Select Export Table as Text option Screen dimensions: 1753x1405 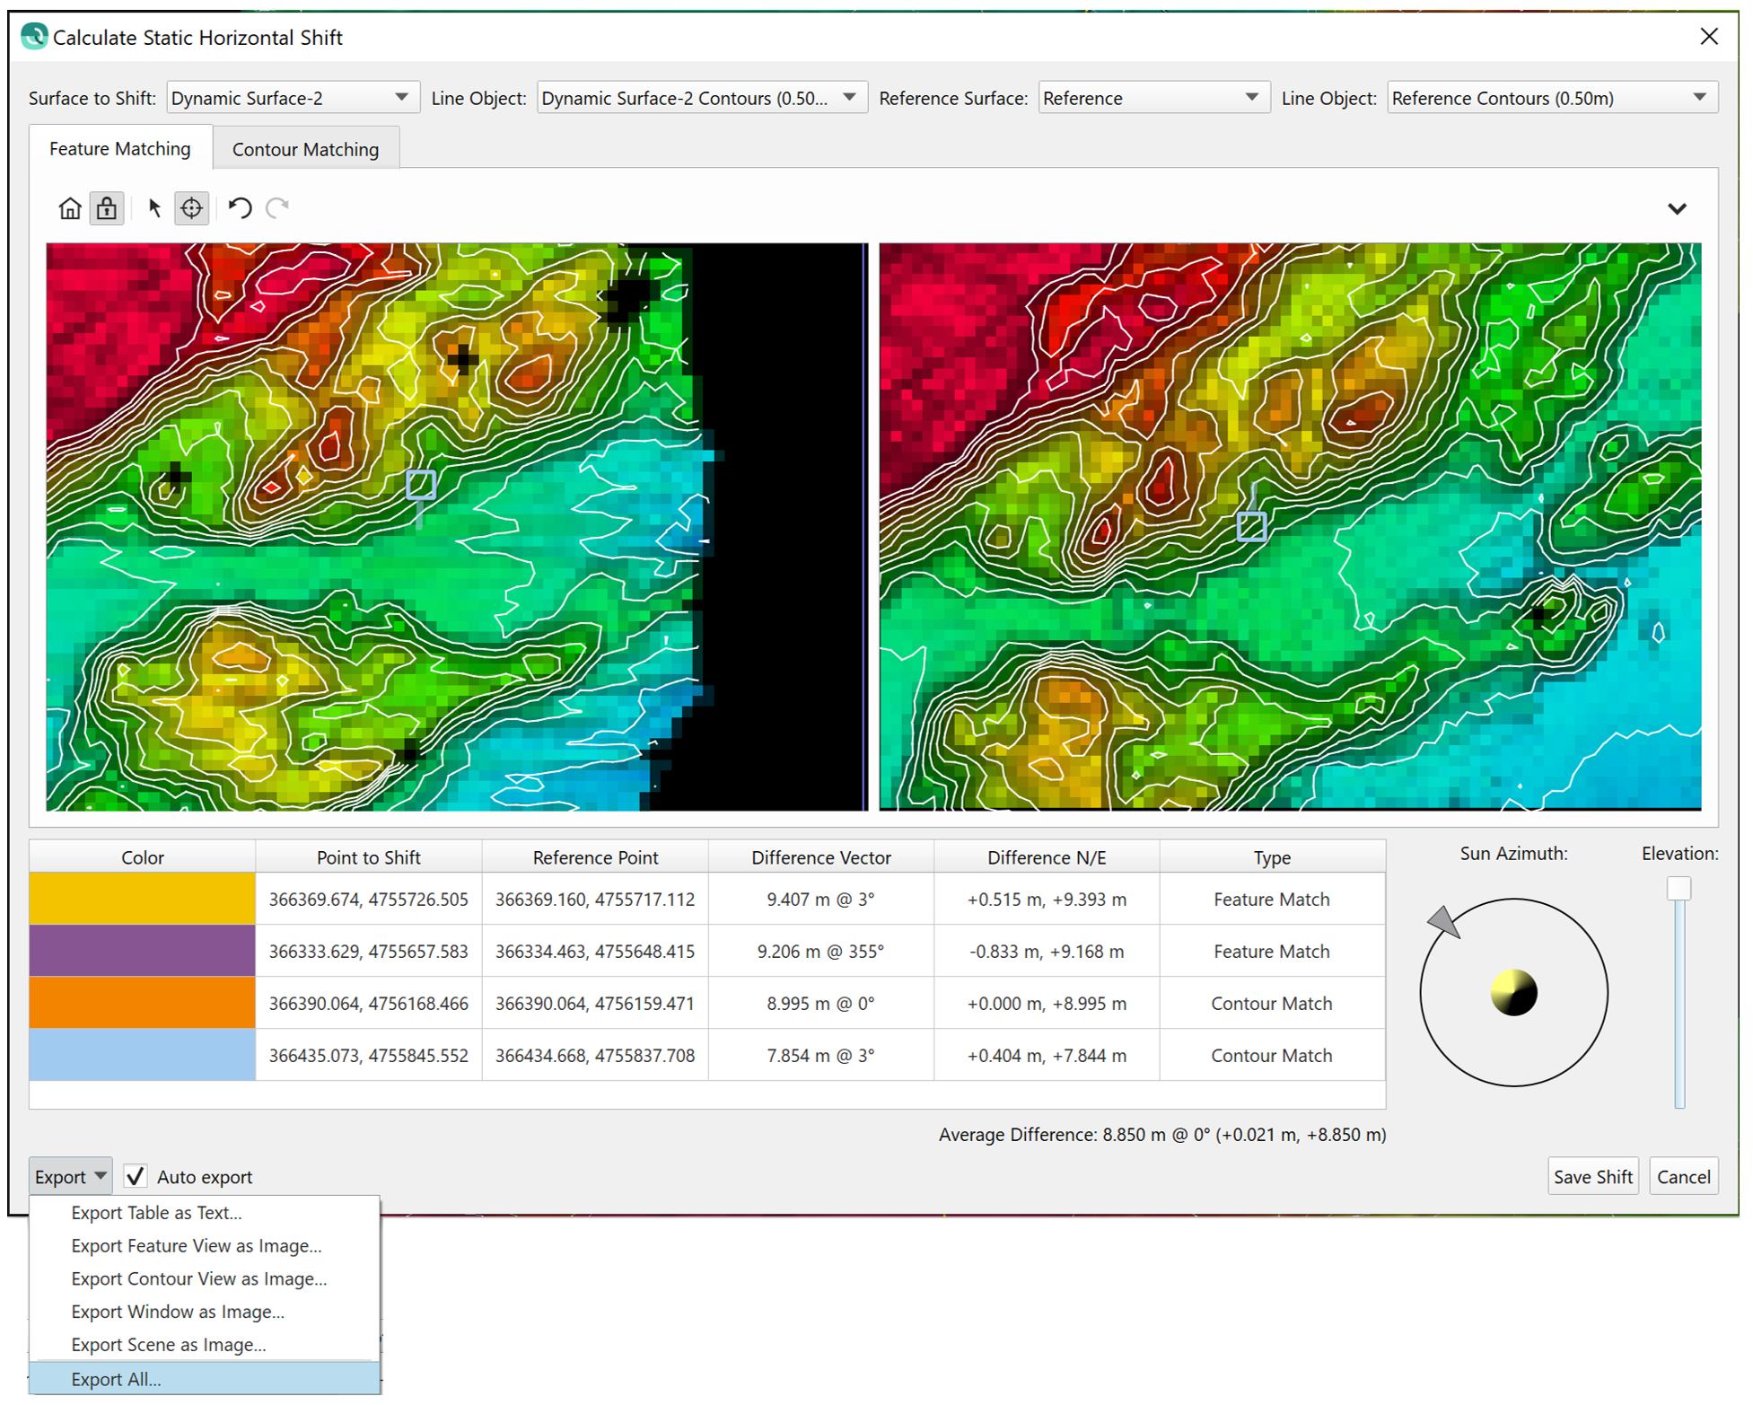156,1212
